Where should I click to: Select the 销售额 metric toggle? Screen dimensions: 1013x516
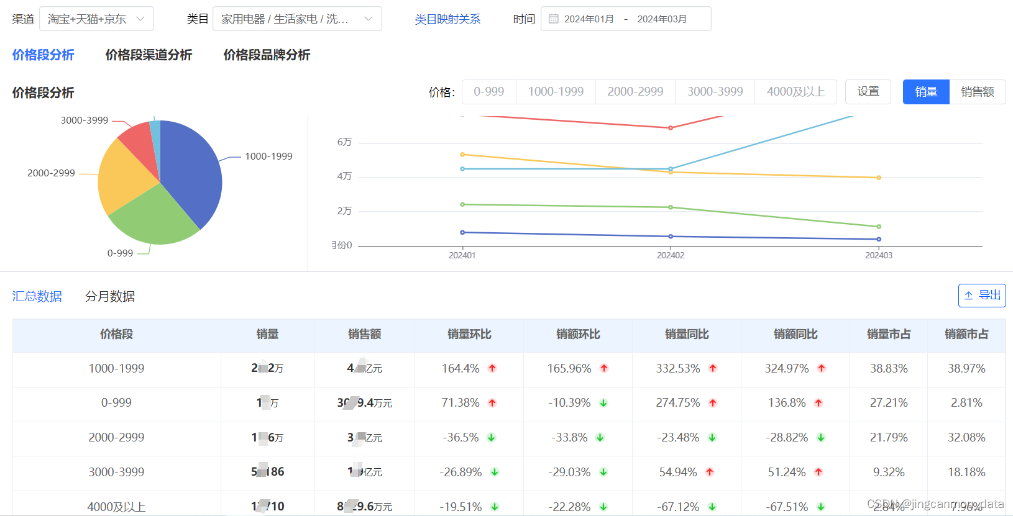pos(978,92)
